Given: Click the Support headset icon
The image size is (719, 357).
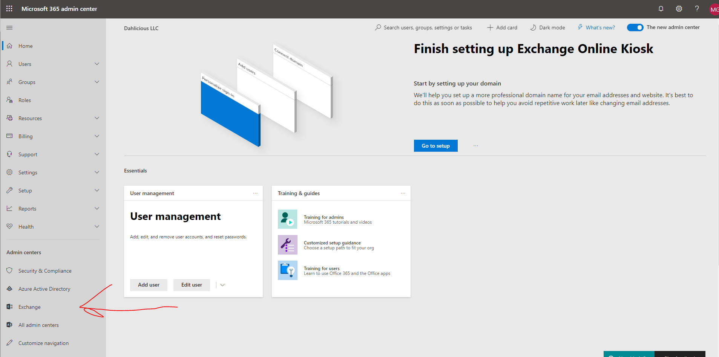Looking at the screenshot, I should [9, 154].
